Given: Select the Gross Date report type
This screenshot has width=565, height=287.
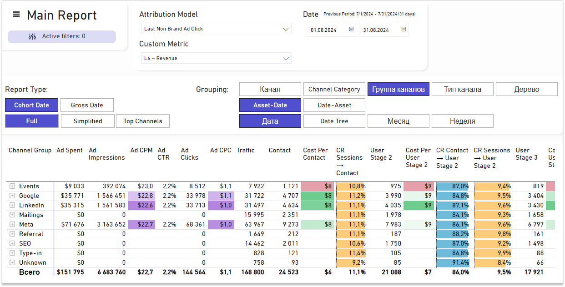Looking at the screenshot, I should [87, 105].
